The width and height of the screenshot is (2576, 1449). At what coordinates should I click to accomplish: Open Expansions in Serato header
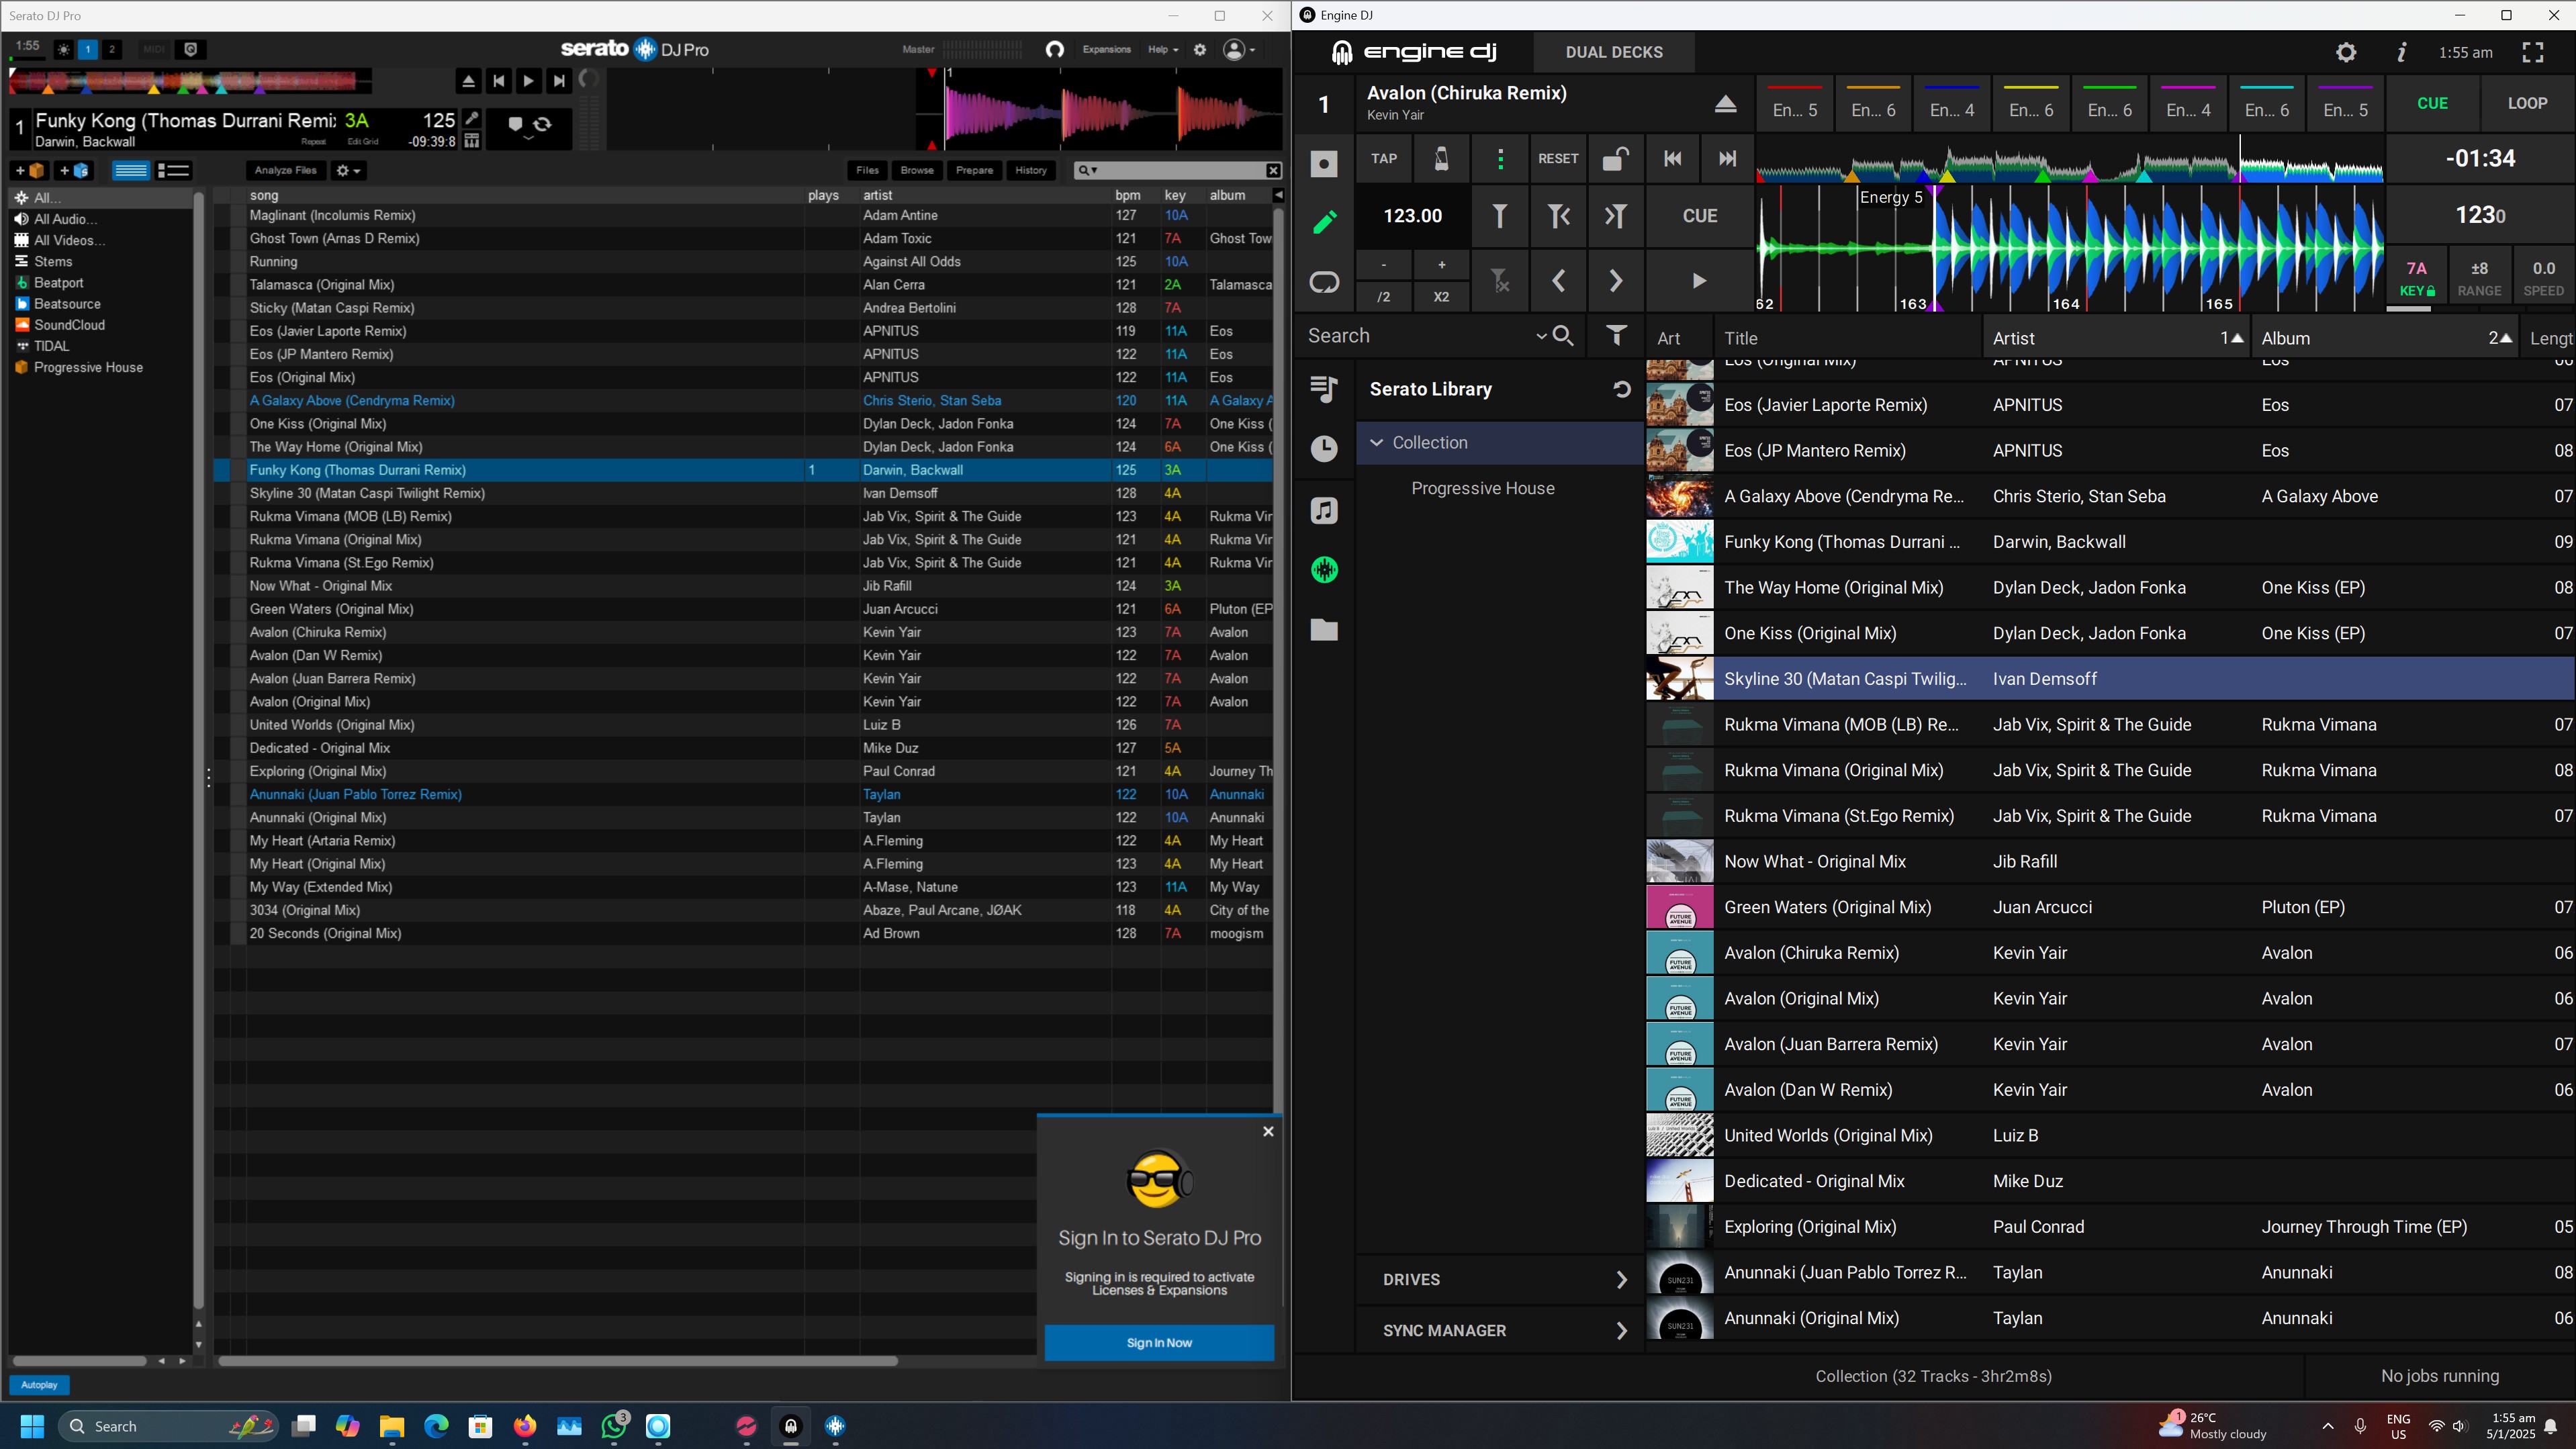pyautogui.click(x=1106, y=49)
